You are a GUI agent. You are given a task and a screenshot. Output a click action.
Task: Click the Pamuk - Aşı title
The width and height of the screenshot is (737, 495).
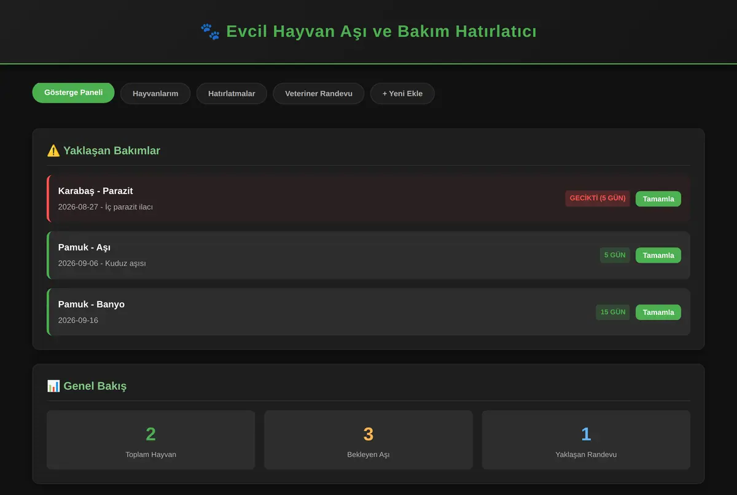pyautogui.click(x=84, y=247)
